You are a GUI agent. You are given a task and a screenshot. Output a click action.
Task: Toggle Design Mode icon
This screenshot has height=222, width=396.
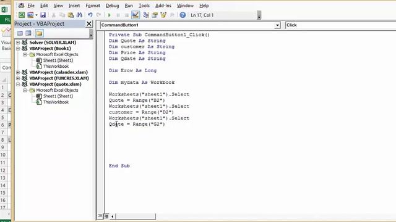(x=136, y=15)
